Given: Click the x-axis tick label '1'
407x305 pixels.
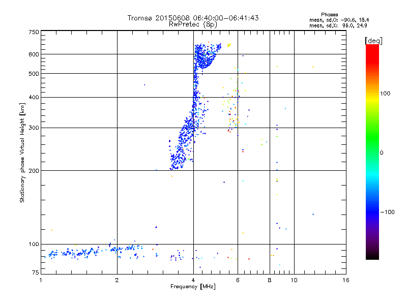Looking at the screenshot, I should tap(41, 280).
